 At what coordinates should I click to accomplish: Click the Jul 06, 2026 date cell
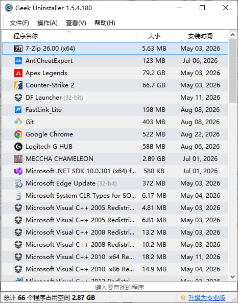click(x=200, y=61)
